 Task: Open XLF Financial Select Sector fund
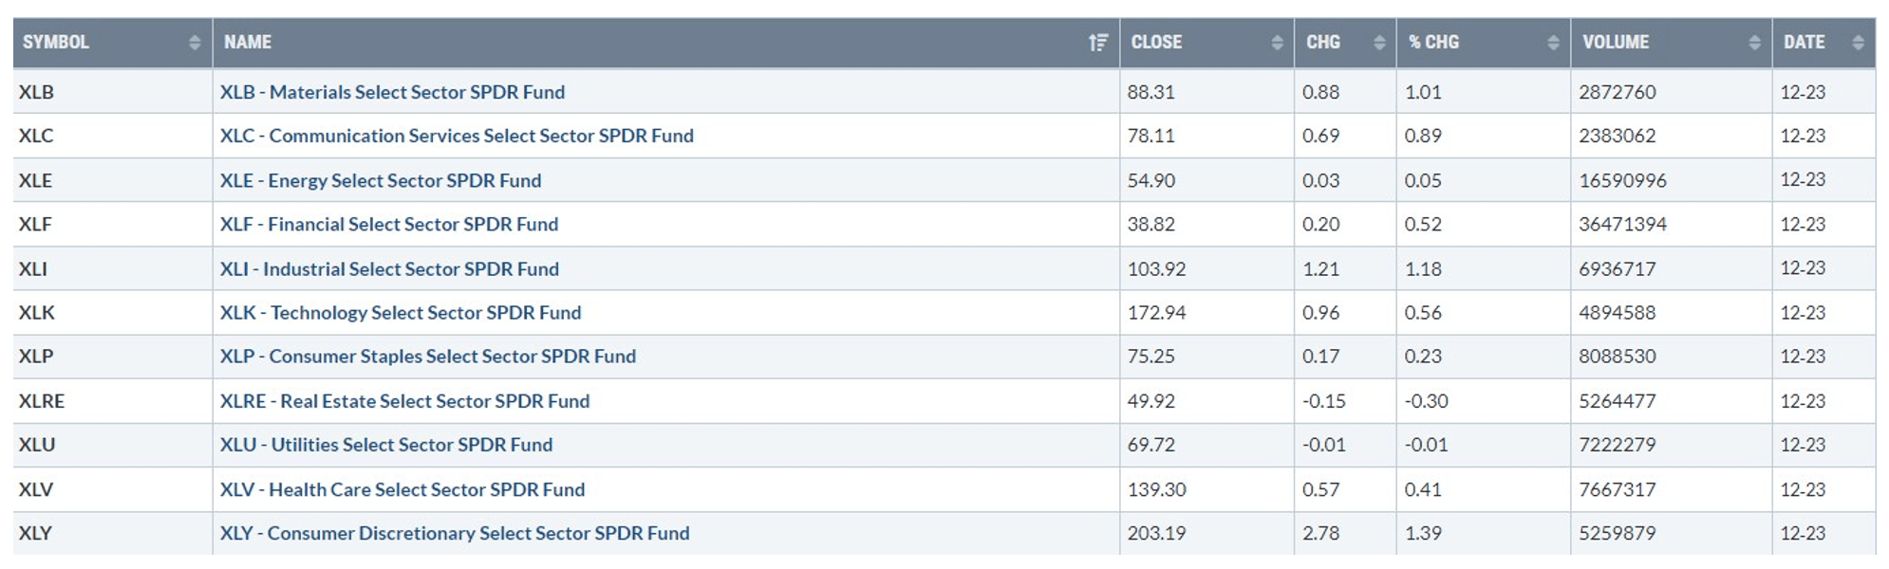coord(389,224)
